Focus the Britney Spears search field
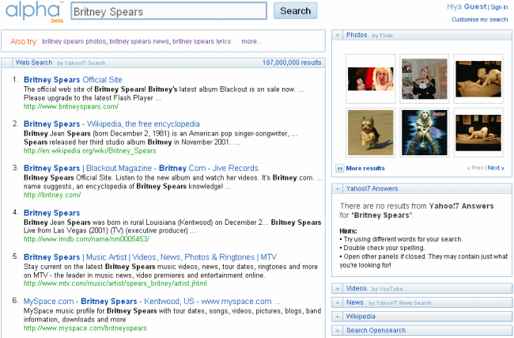The height and width of the screenshot is (338, 514). pyautogui.click(x=168, y=12)
